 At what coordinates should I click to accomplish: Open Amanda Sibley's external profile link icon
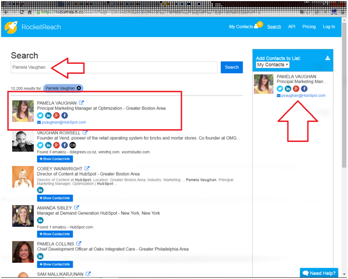[x=76, y=207]
